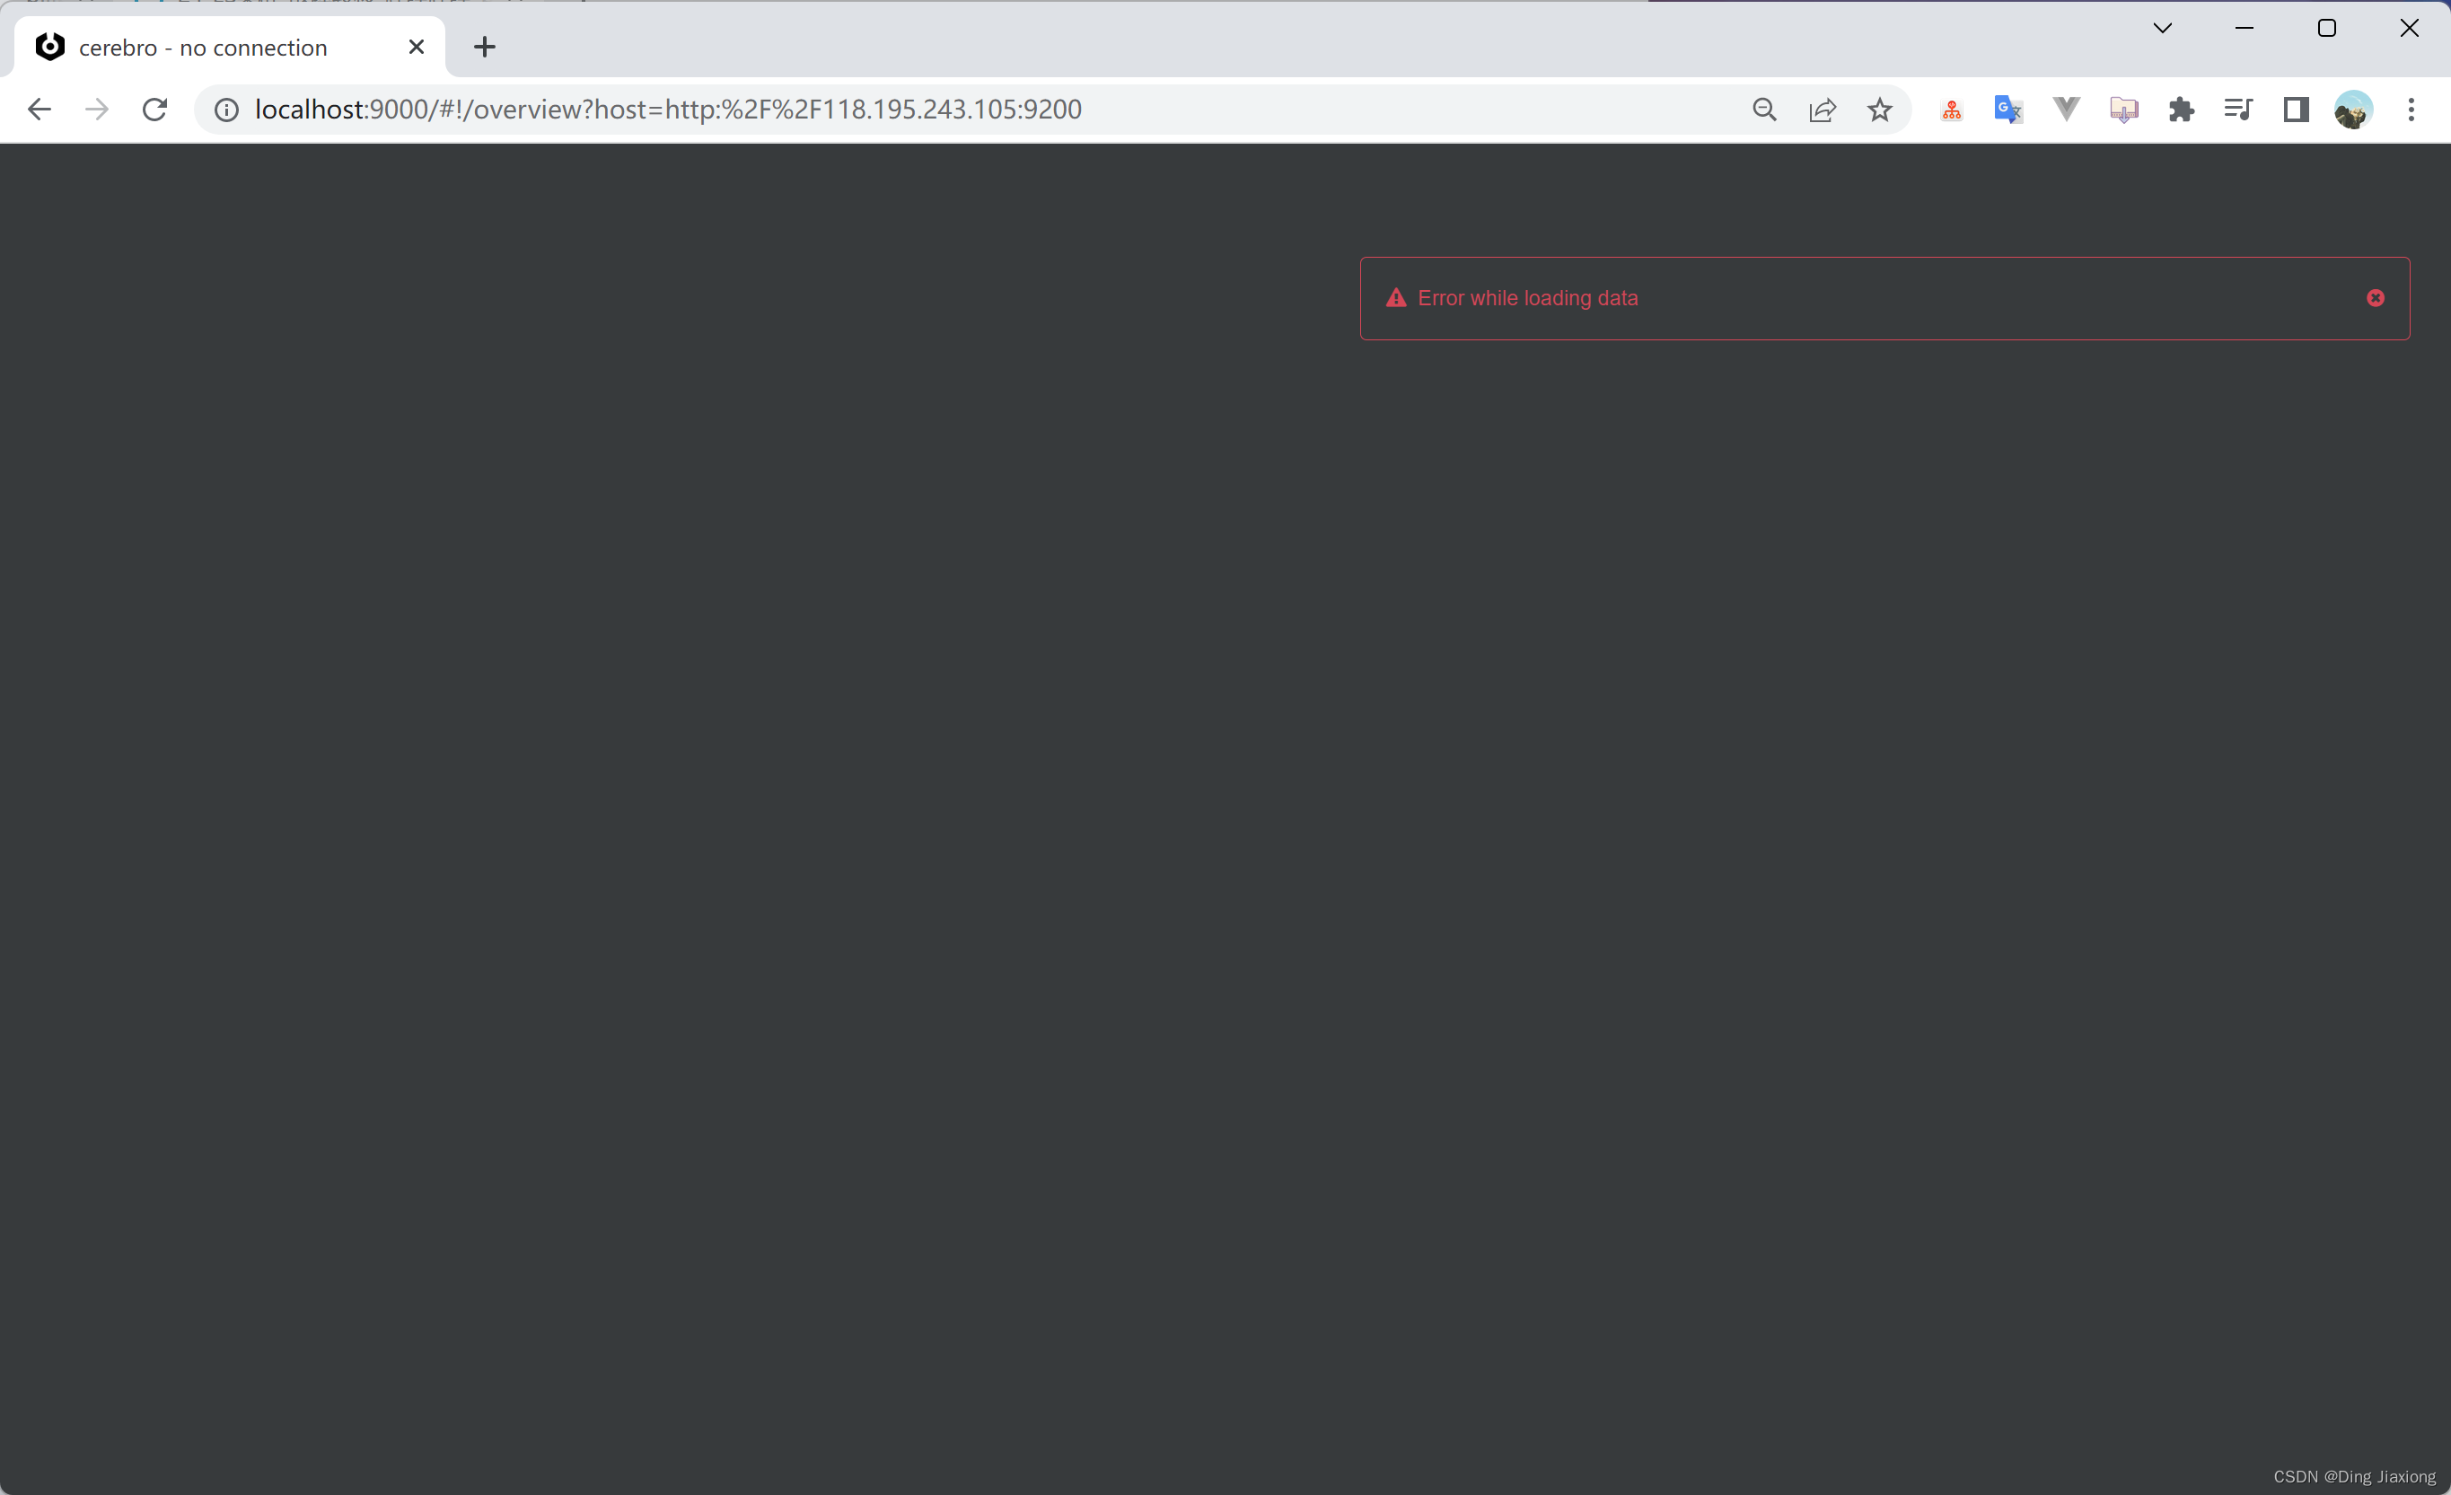Reload the cerebro page

(x=155, y=110)
